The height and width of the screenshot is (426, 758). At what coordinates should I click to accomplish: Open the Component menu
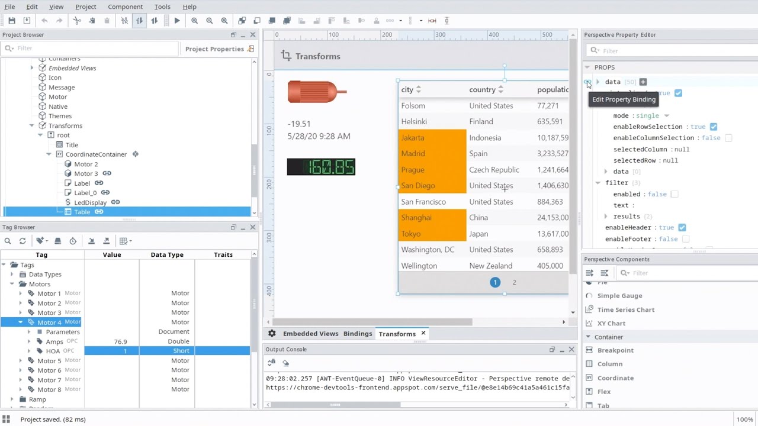tap(126, 7)
